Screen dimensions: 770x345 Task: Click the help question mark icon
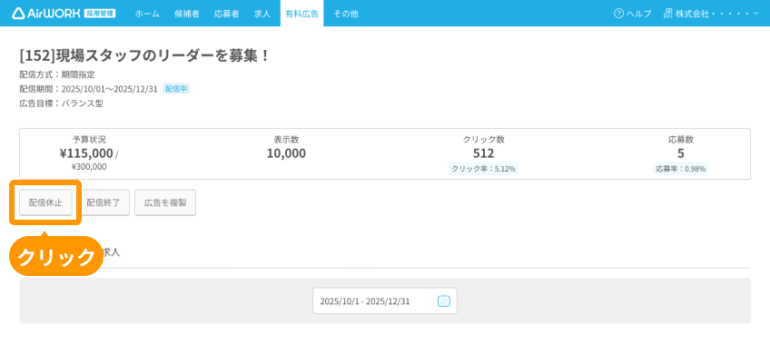point(618,14)
